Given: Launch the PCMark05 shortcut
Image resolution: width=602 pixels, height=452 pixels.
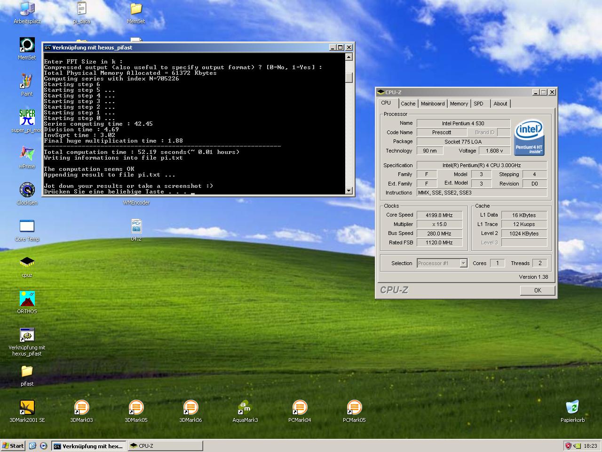Looking at the screenshot, I should pyautogui.click(x=354, y=407).
